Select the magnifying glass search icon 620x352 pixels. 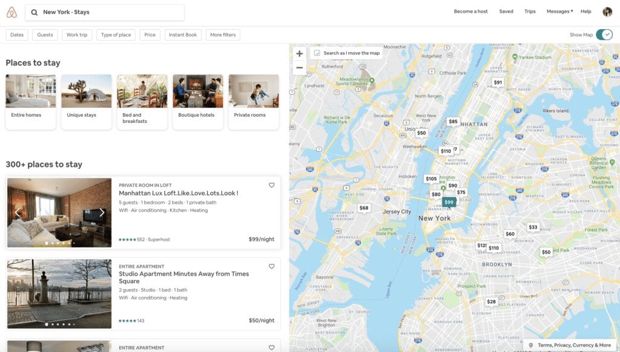point(33,12)
